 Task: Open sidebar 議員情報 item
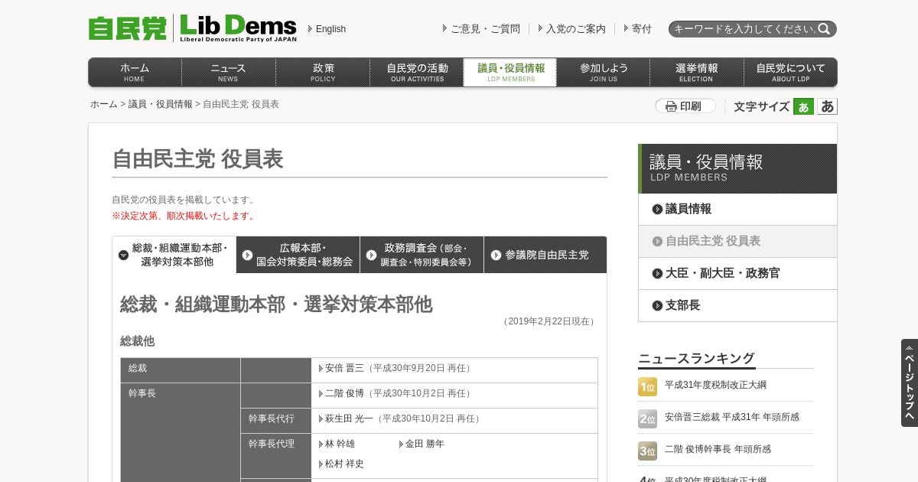click(x=737, y=209)
